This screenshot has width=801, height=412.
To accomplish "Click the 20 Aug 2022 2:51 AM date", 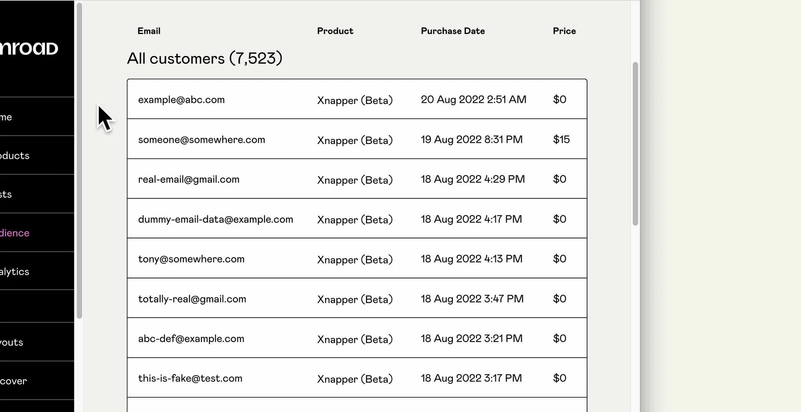I will 473,99.
